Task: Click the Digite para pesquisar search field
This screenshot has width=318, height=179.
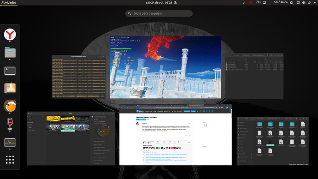Action: tap(159, 13)
